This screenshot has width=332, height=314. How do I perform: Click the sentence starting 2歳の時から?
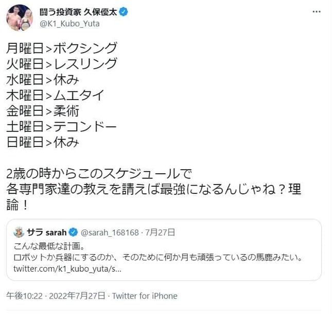tap(109, 173)
